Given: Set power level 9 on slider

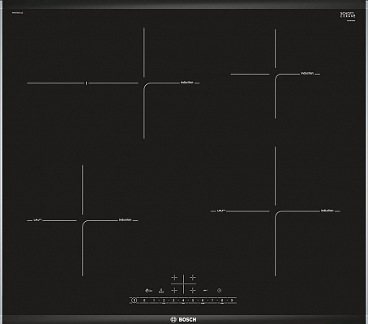Looking at the screenshot, I should point(232,301).
